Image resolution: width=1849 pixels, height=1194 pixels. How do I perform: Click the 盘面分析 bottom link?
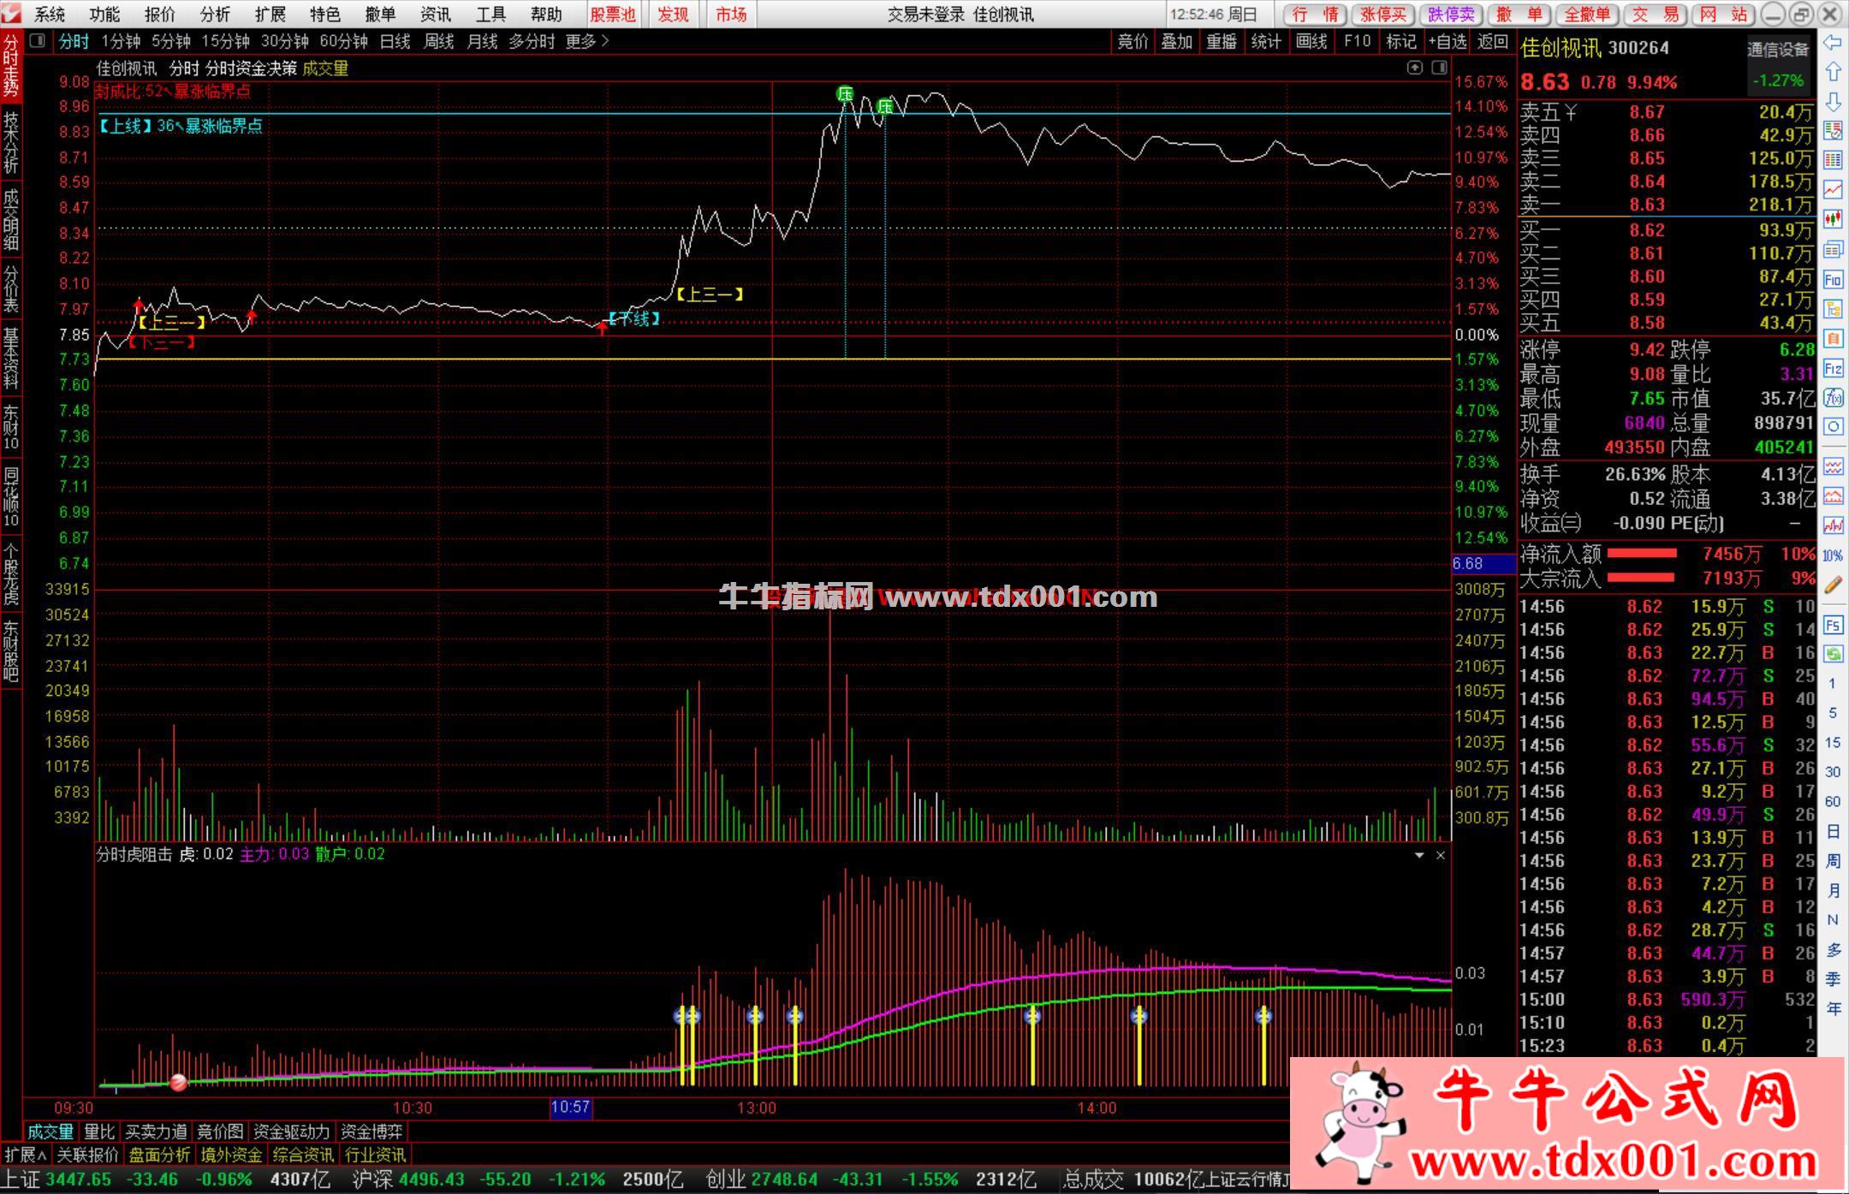tap(160, 1155)
